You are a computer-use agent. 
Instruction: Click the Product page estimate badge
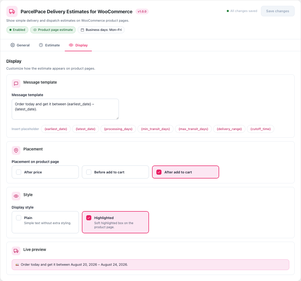coord(53,30)
